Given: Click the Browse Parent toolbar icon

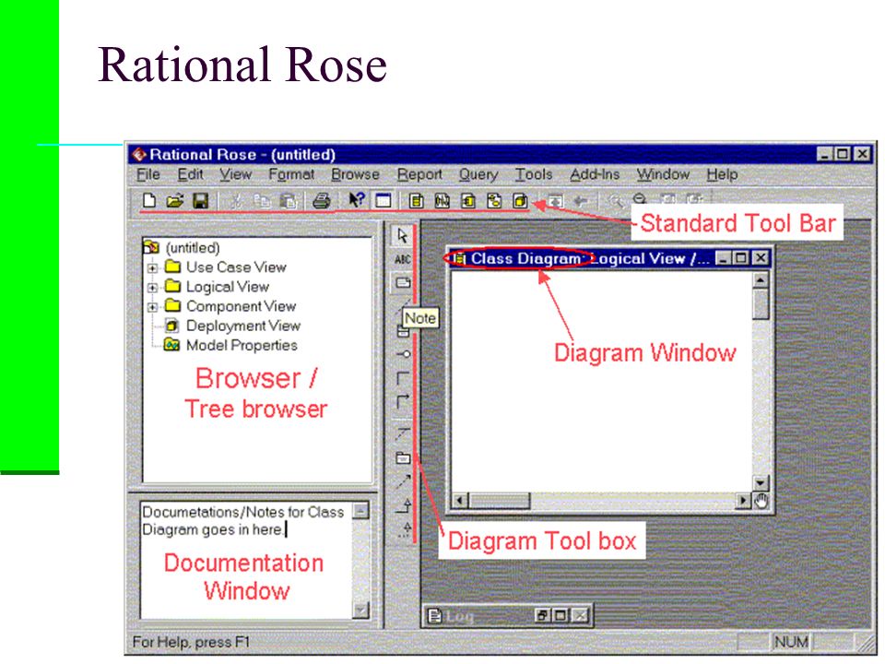Looking at the screenshot, I should click(x=555, y=200).
